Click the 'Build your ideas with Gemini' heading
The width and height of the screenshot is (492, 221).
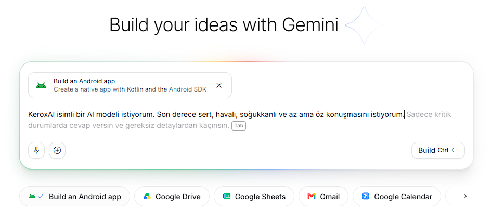(x=224, y=25)
